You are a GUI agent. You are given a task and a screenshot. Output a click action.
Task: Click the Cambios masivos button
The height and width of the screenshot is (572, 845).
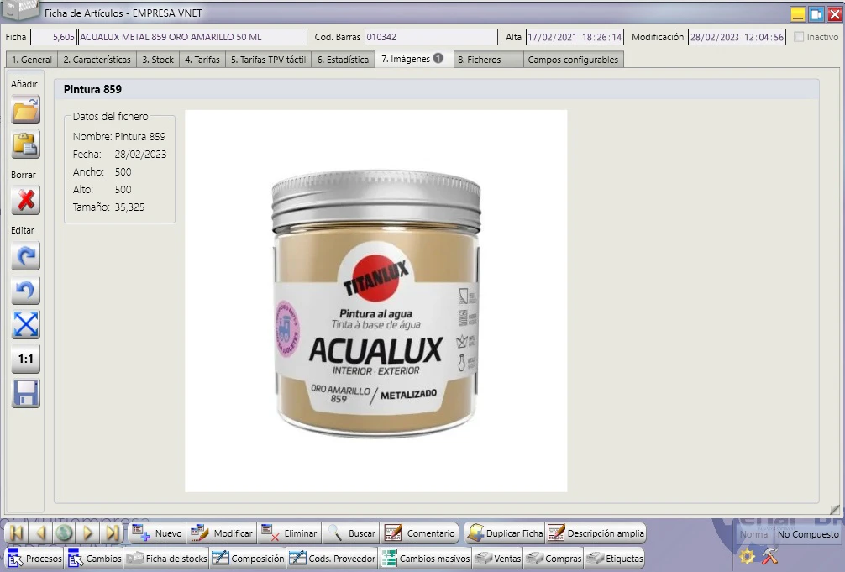pos(425,559)
